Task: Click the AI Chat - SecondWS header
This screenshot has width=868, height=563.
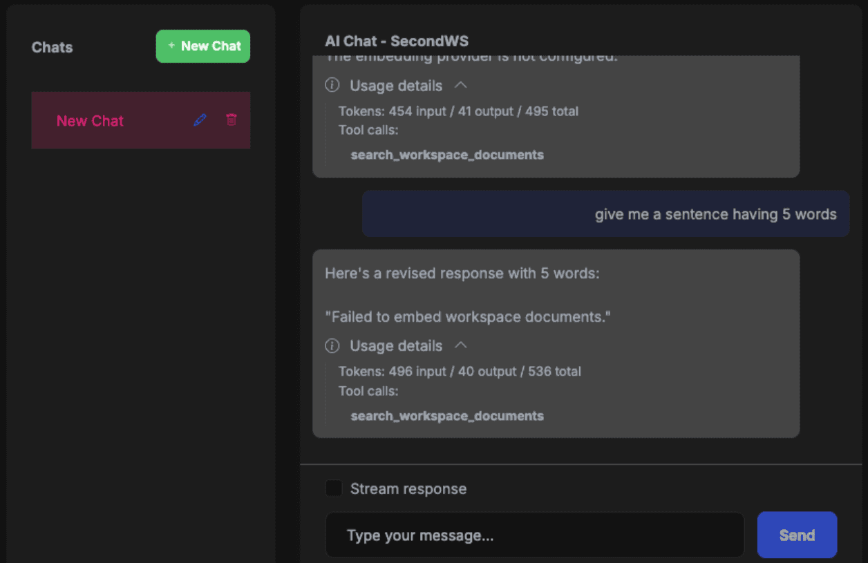Action: 397,41
